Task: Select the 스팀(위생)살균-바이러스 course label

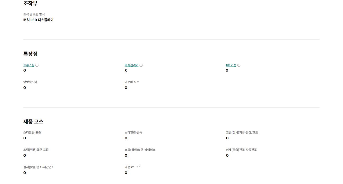Action: pyautogui.click(x=140, y=150)
